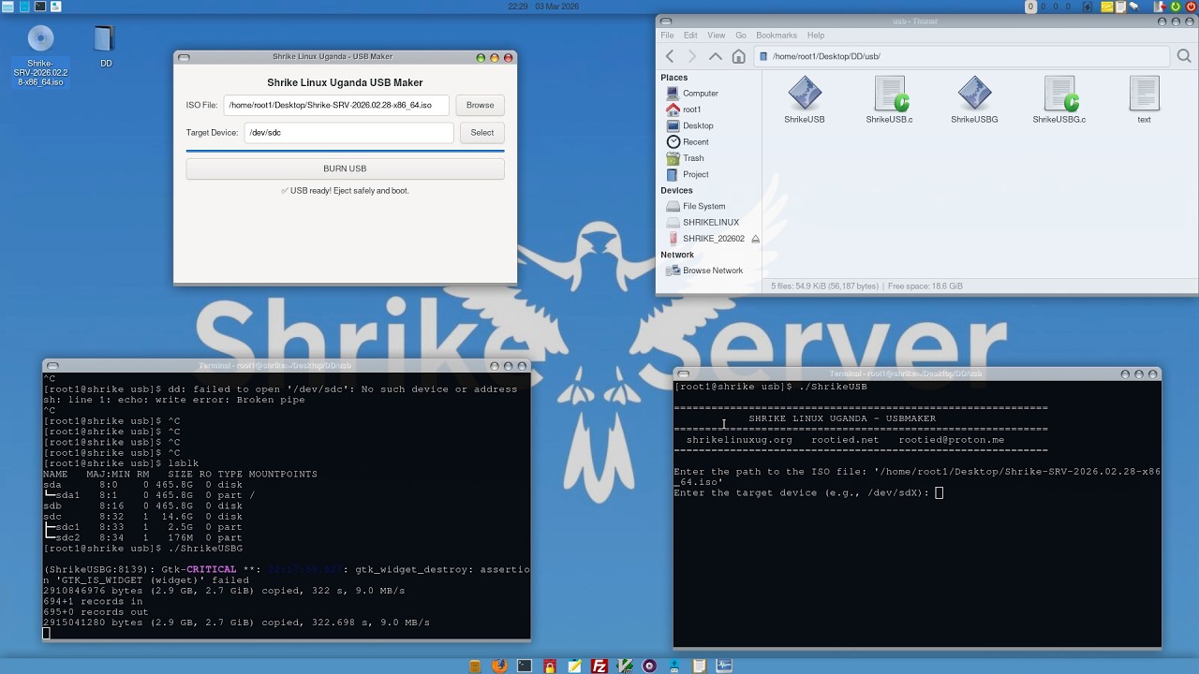Click the red shutdown icon in top panel

point(1191,7)
